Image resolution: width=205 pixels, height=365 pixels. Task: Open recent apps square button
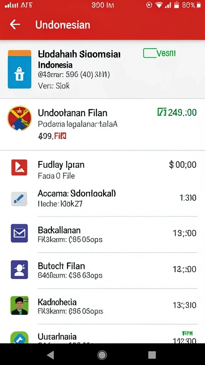coord(152,355)
